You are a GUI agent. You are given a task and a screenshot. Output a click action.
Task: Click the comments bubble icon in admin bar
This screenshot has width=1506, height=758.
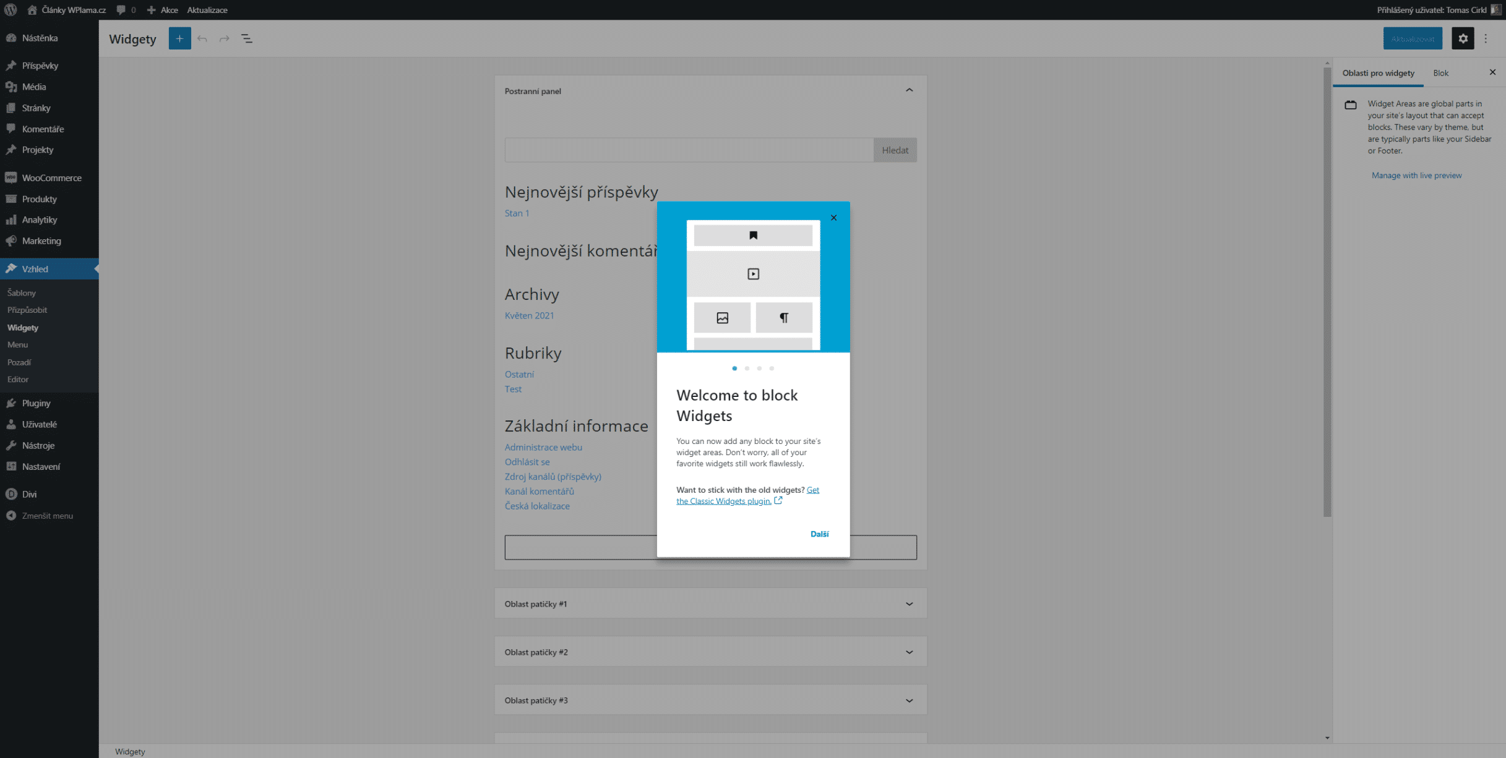pyautogui.click(x=120, y=9)
